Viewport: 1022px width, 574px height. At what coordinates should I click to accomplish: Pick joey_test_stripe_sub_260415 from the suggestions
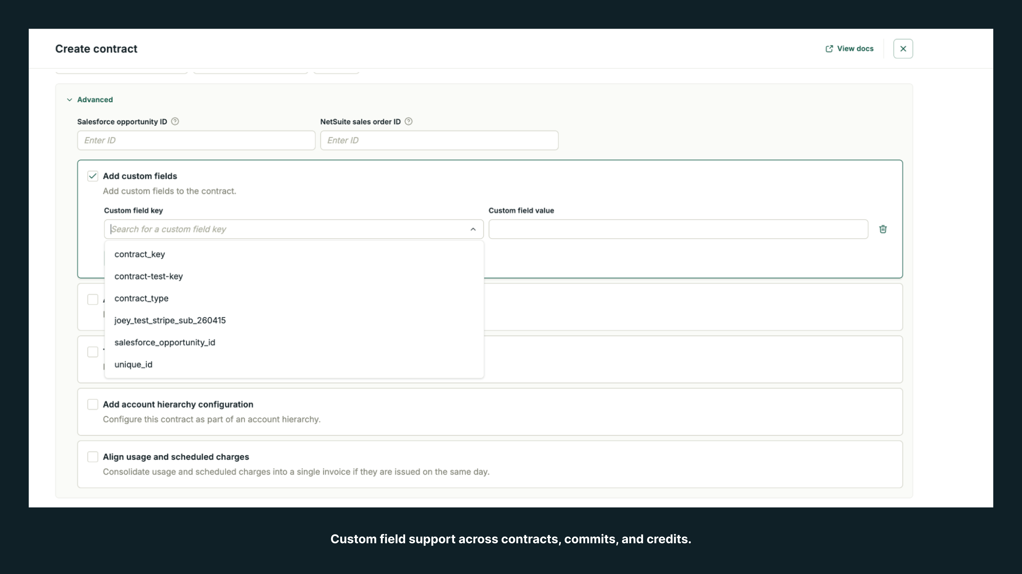point(170,320)
